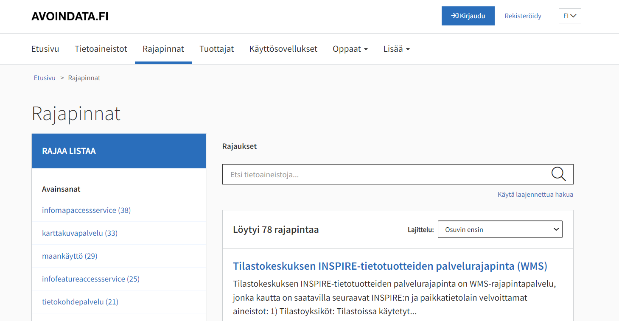The height and width of the screenshot is (321, 619).
Task: Click the Etsi tietoaineistoja search field
Action: click(x=339, y=174)
